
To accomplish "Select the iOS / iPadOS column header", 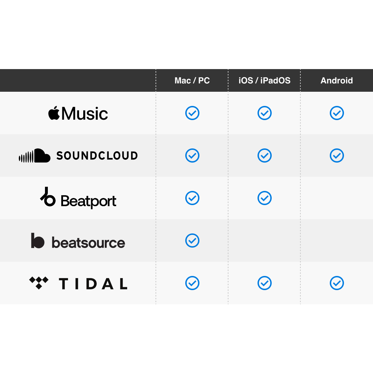I will [x=265, y=81].
